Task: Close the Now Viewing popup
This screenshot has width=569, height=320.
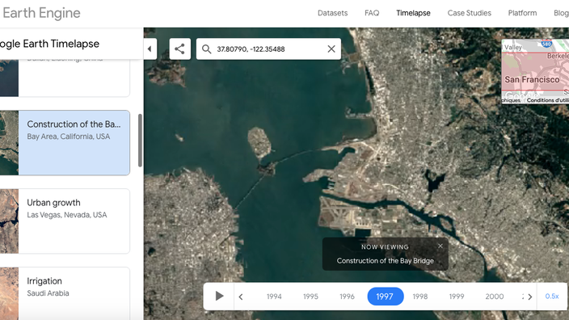Action: coord(440,246)
